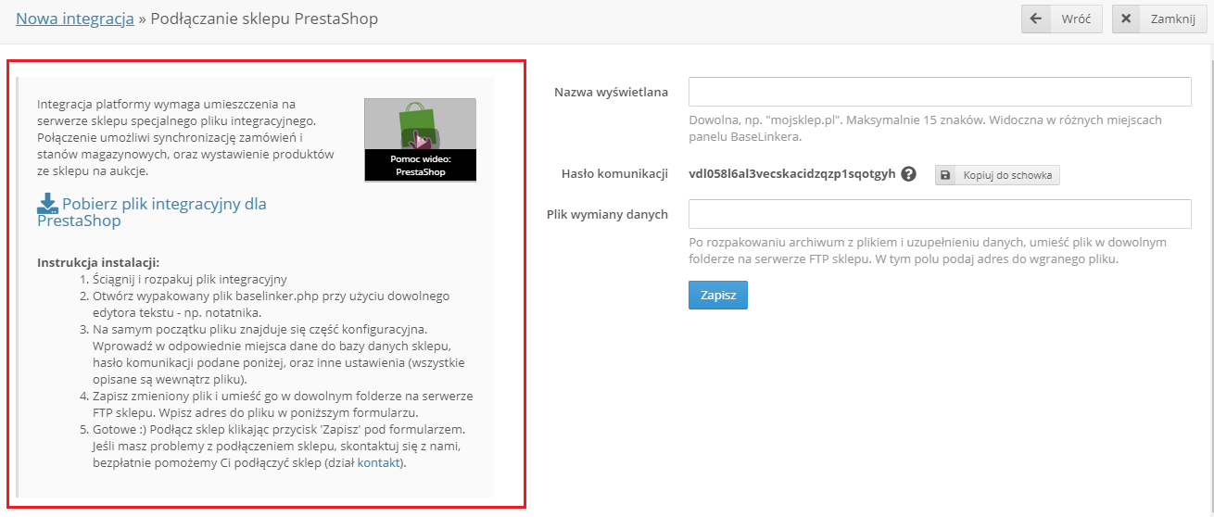The height and width of the screenshot is (517, 1214).
Task: Click the help question mark icon near password
Action: click(x=908, y=173)
